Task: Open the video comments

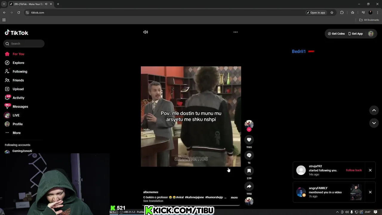Action: tap(249, 155)
